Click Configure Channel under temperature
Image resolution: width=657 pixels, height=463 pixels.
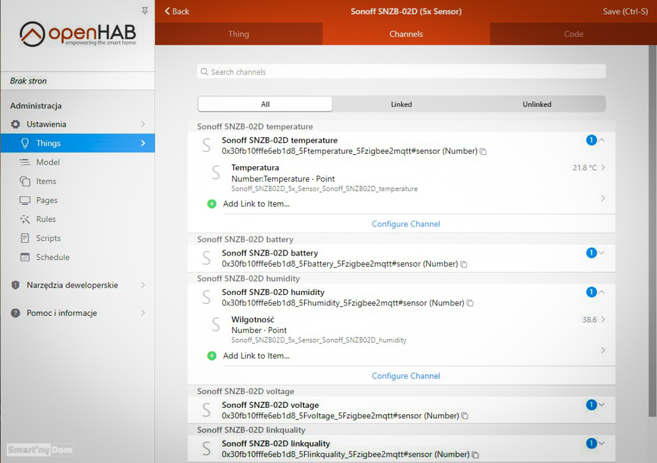click(x=405, y=224)
